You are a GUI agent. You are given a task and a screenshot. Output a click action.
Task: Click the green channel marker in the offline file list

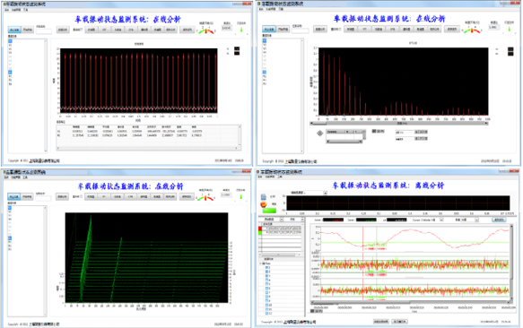(x=260, y=232)
